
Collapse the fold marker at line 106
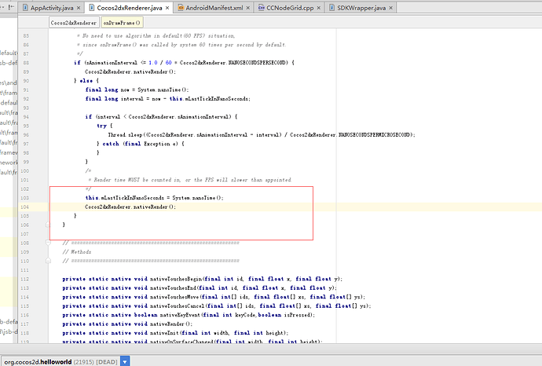tap(48, 225)
